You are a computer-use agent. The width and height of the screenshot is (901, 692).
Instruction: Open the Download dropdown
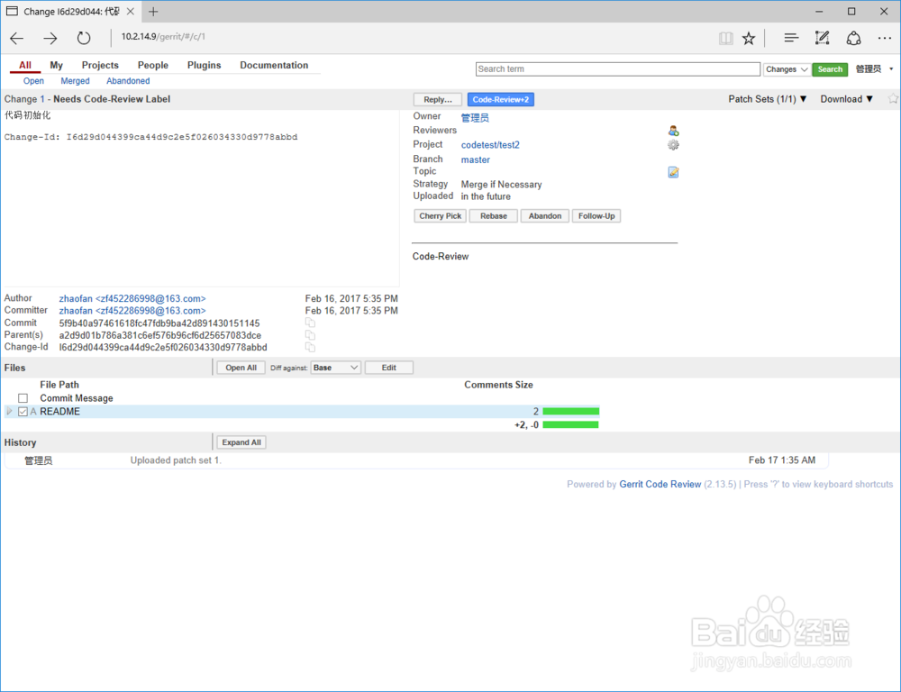[x=846, y=99]
